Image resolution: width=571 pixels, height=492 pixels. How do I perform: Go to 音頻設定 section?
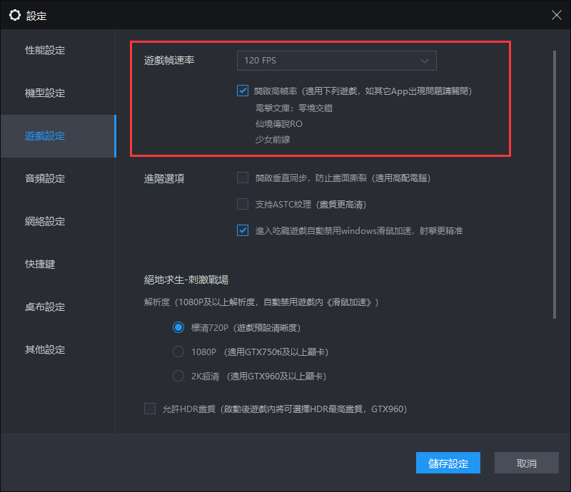(45, 179)
